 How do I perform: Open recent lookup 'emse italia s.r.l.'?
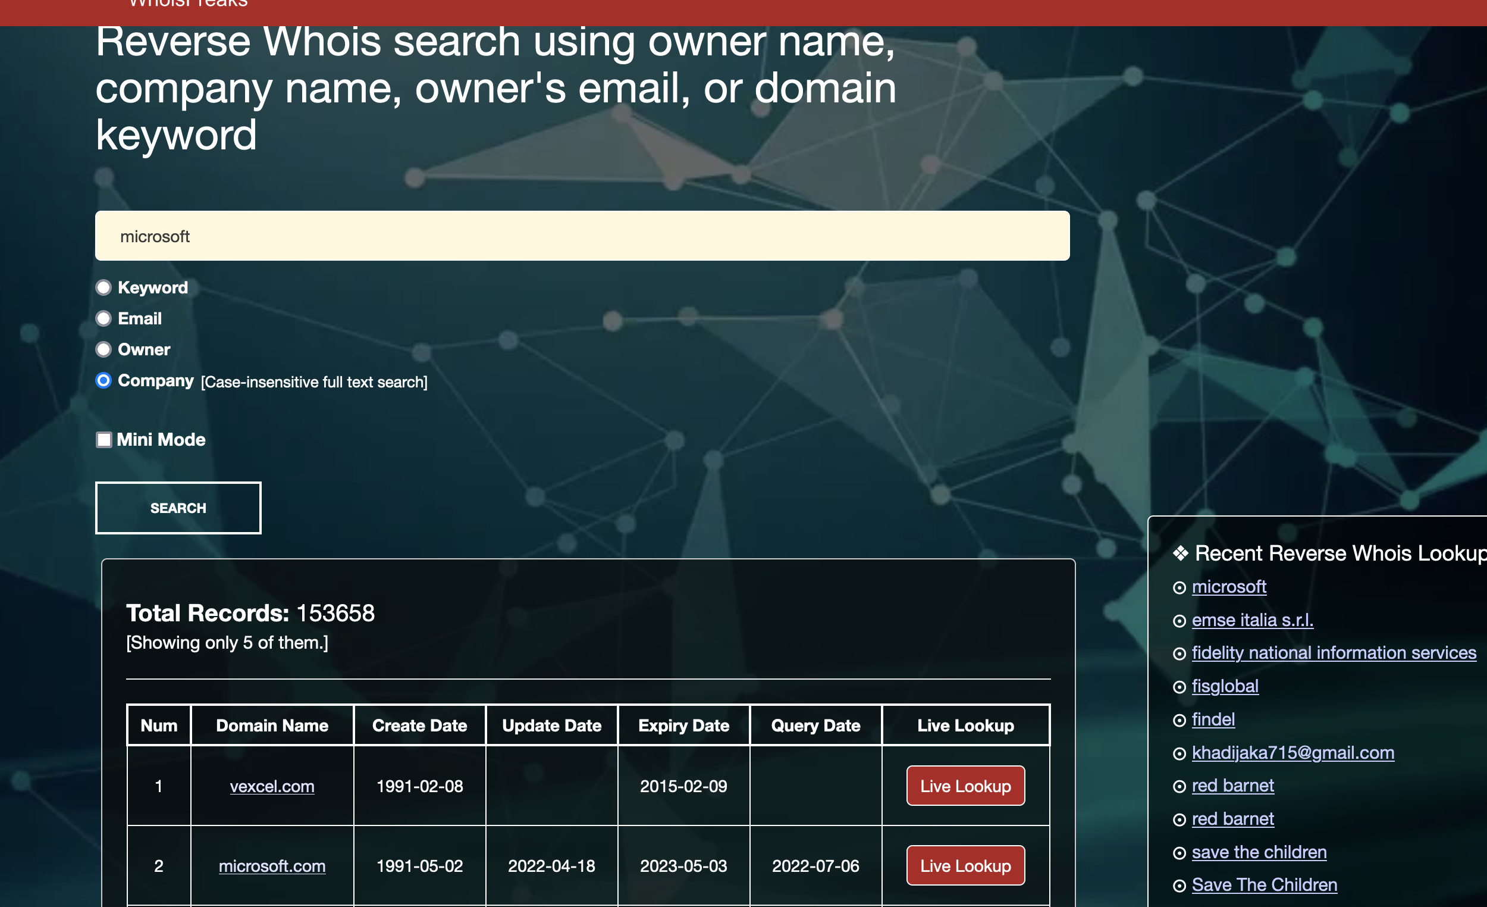1253,620
